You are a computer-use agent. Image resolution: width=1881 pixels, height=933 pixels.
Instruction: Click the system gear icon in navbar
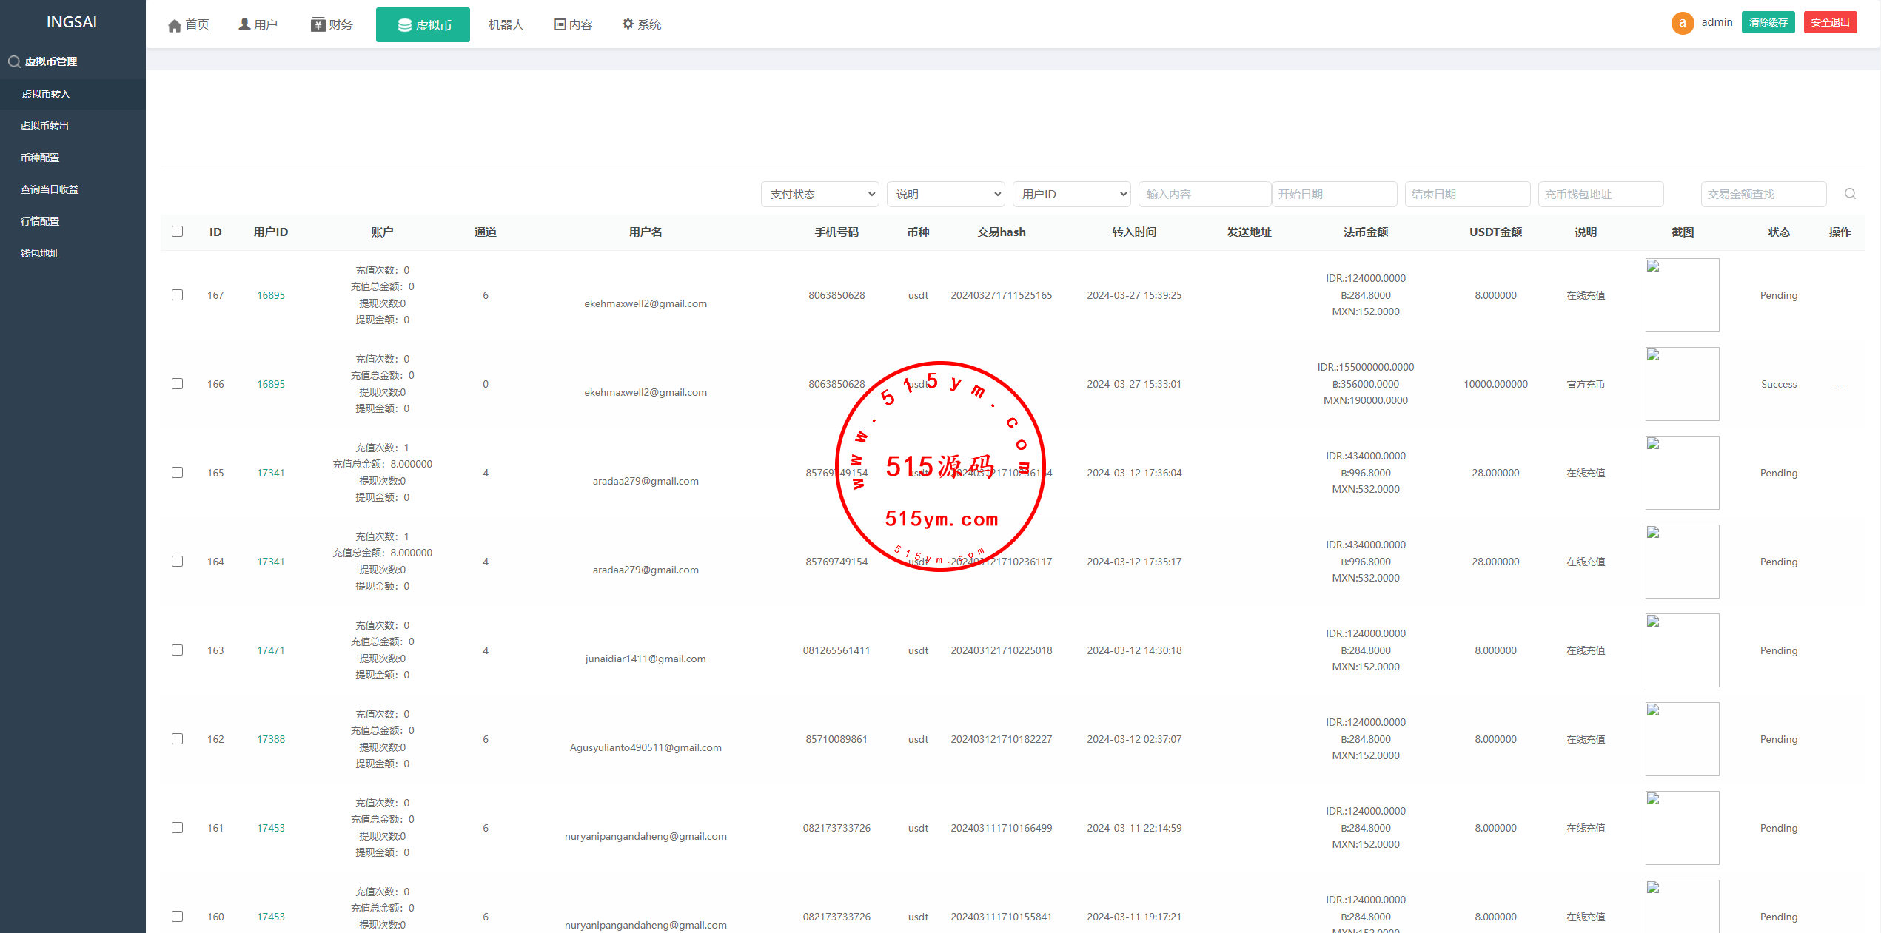tap(628, 24)
